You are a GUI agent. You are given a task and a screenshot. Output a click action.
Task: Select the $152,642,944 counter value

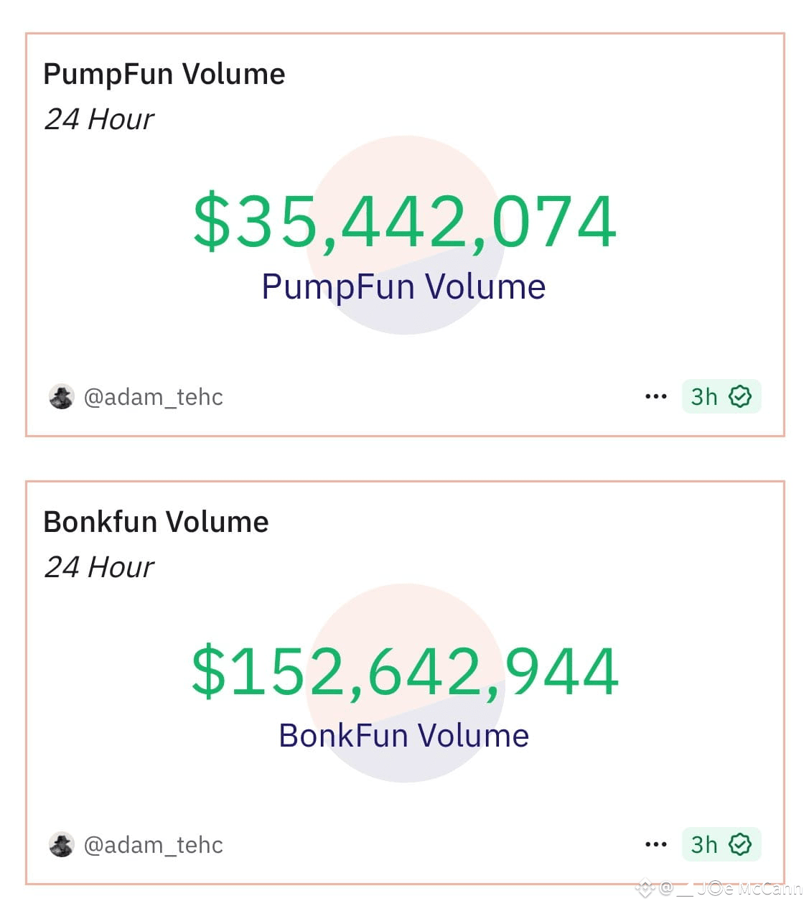pyautogui.click(x=405, y=670)
